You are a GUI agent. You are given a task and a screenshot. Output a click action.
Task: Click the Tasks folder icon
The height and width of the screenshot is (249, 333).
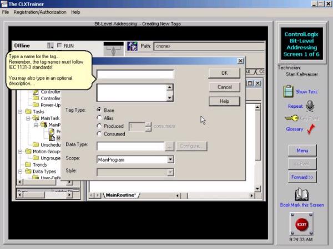[x=28, y=111]
